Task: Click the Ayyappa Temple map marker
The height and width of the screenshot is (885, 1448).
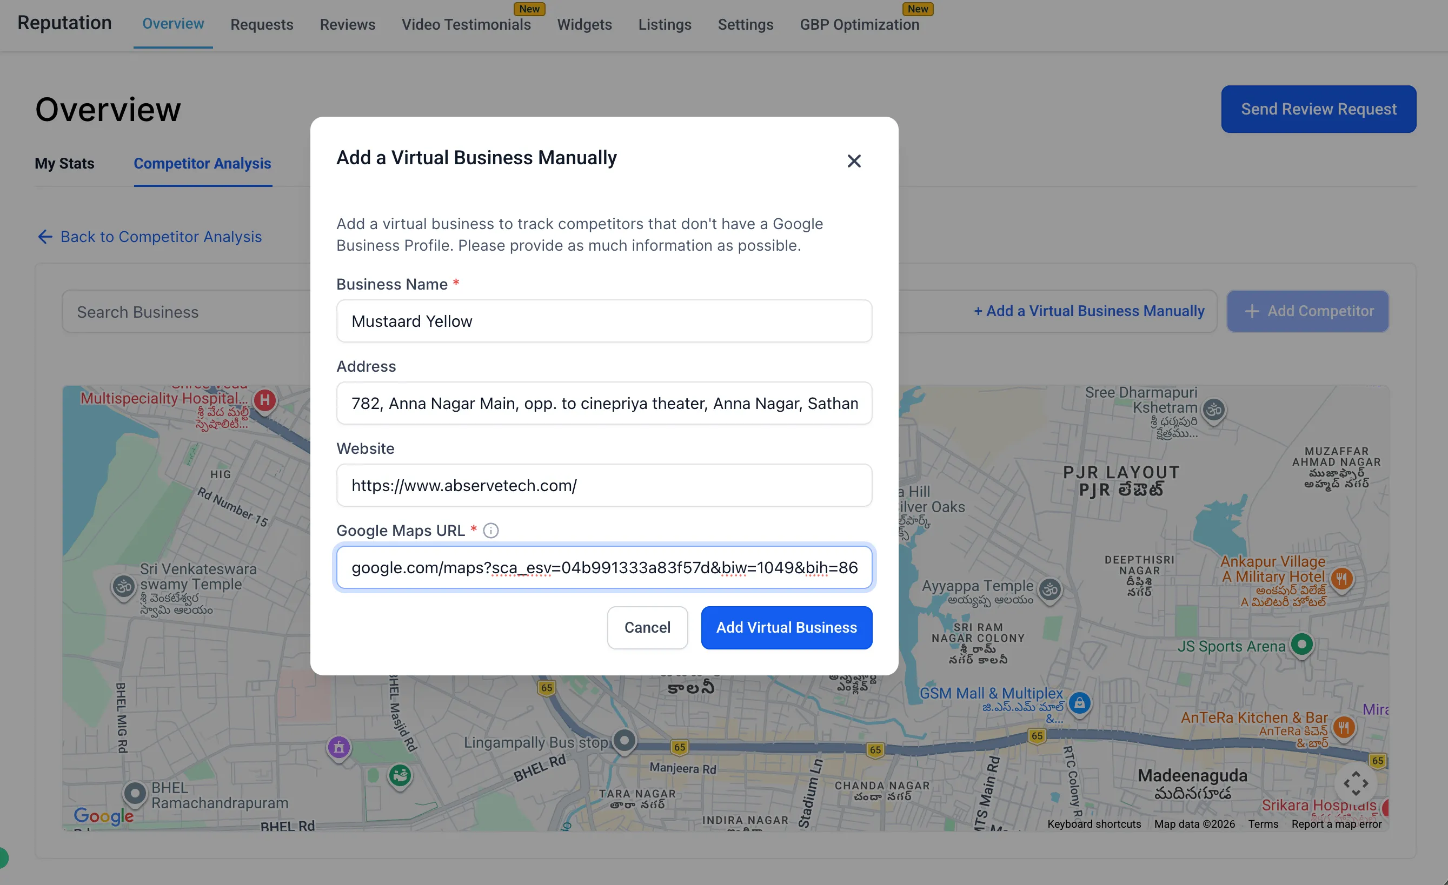Action: [x=1050, y=589]
